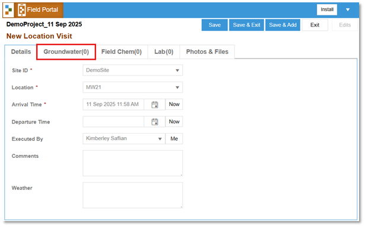Open the Field Chem(0) tab

[x=121, y=52]
